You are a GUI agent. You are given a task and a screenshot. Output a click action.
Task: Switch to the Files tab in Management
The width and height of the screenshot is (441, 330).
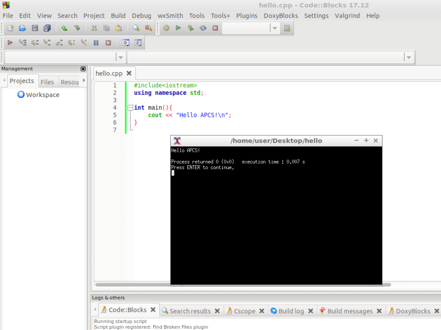point(47,82)
